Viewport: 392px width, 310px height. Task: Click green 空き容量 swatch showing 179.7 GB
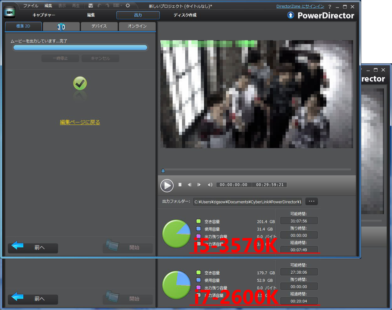[x=198, y=273]
